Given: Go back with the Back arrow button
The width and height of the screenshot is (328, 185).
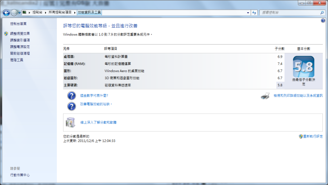Looking at the screenshot, I should [6, 13].
